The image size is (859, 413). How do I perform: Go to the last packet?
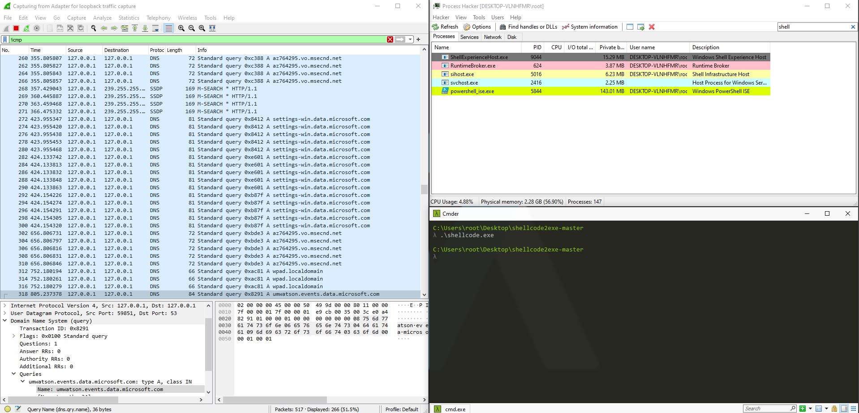[145, 28]
